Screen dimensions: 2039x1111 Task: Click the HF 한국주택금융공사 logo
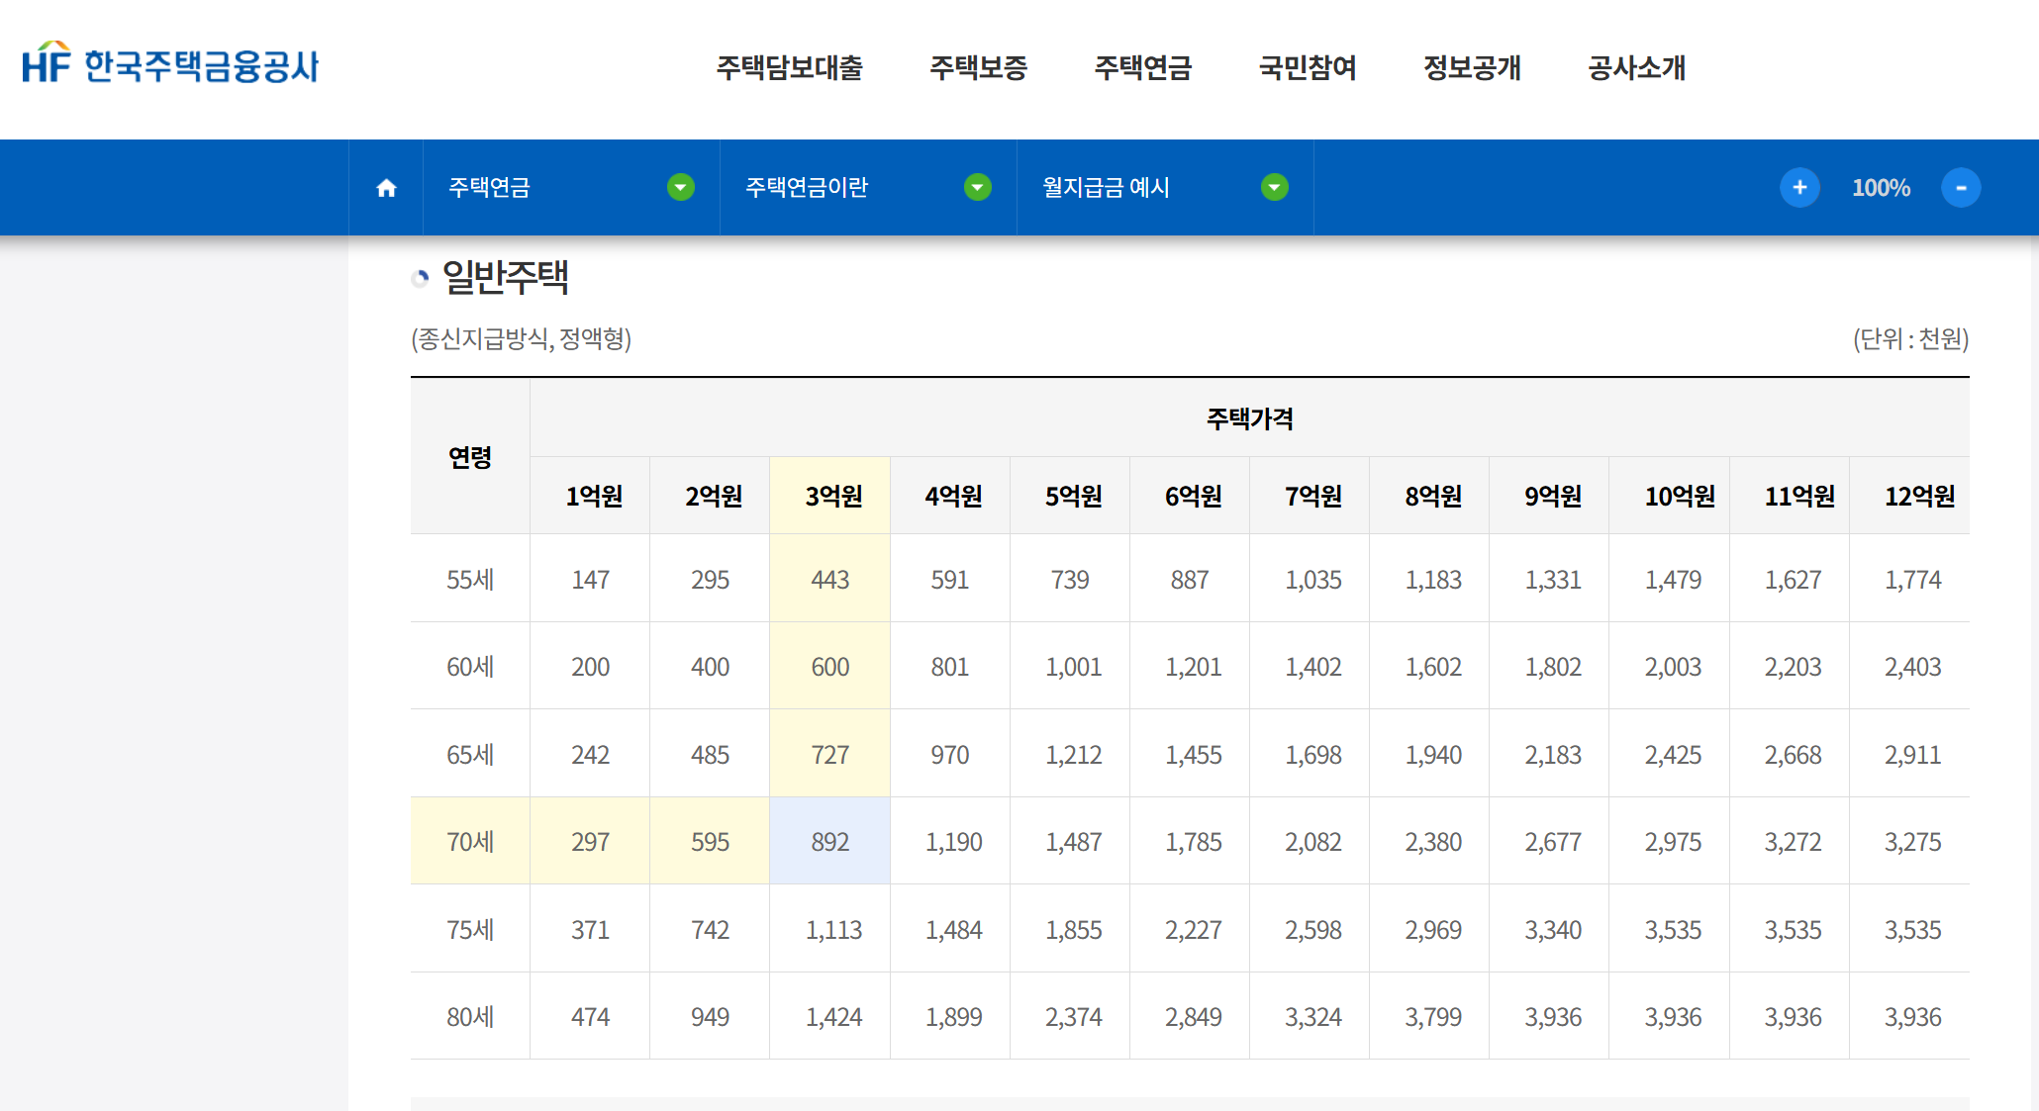170,65
